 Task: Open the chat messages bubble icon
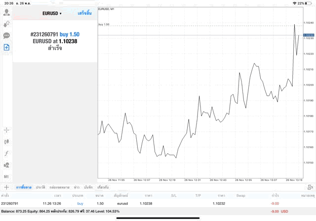[6, 36]
